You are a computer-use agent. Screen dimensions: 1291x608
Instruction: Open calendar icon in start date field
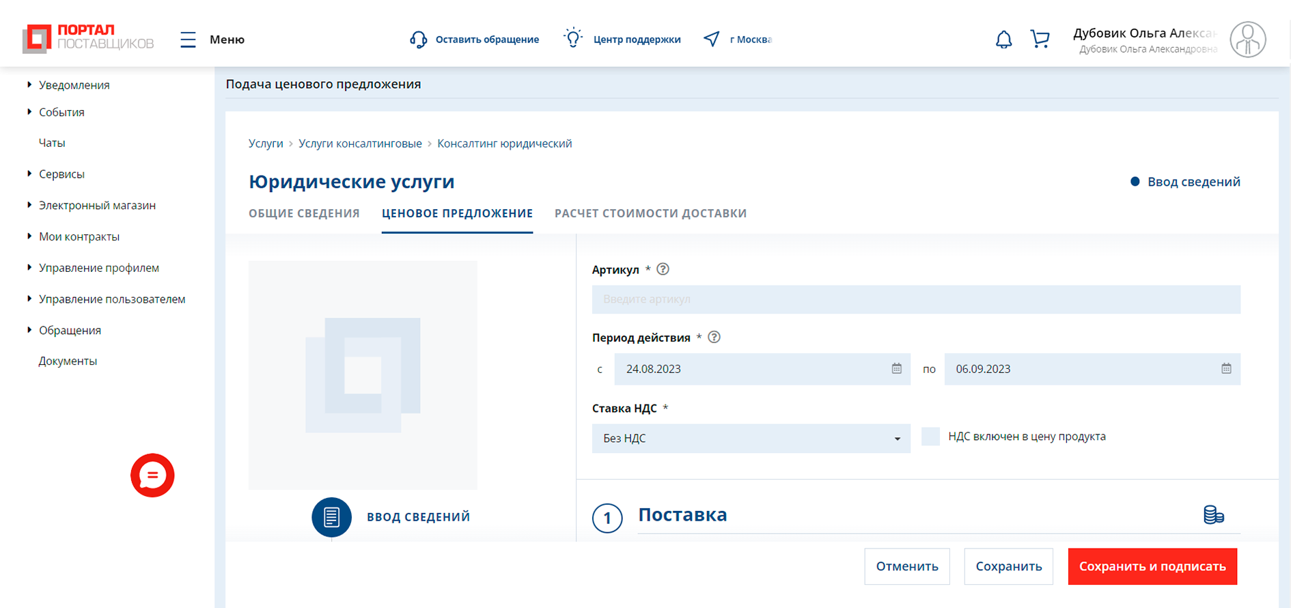pyautogui.click(x=896, y=368)
